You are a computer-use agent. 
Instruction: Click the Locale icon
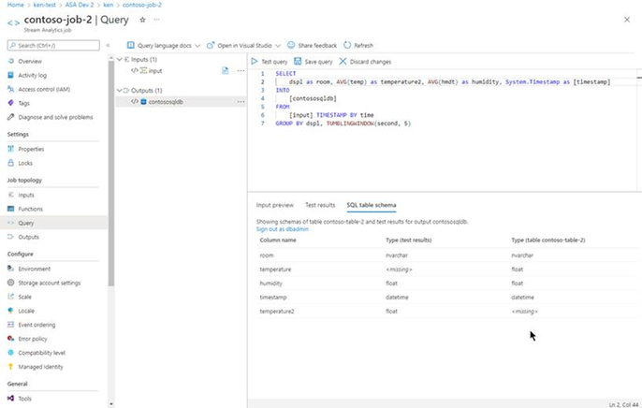coord(10,310)
